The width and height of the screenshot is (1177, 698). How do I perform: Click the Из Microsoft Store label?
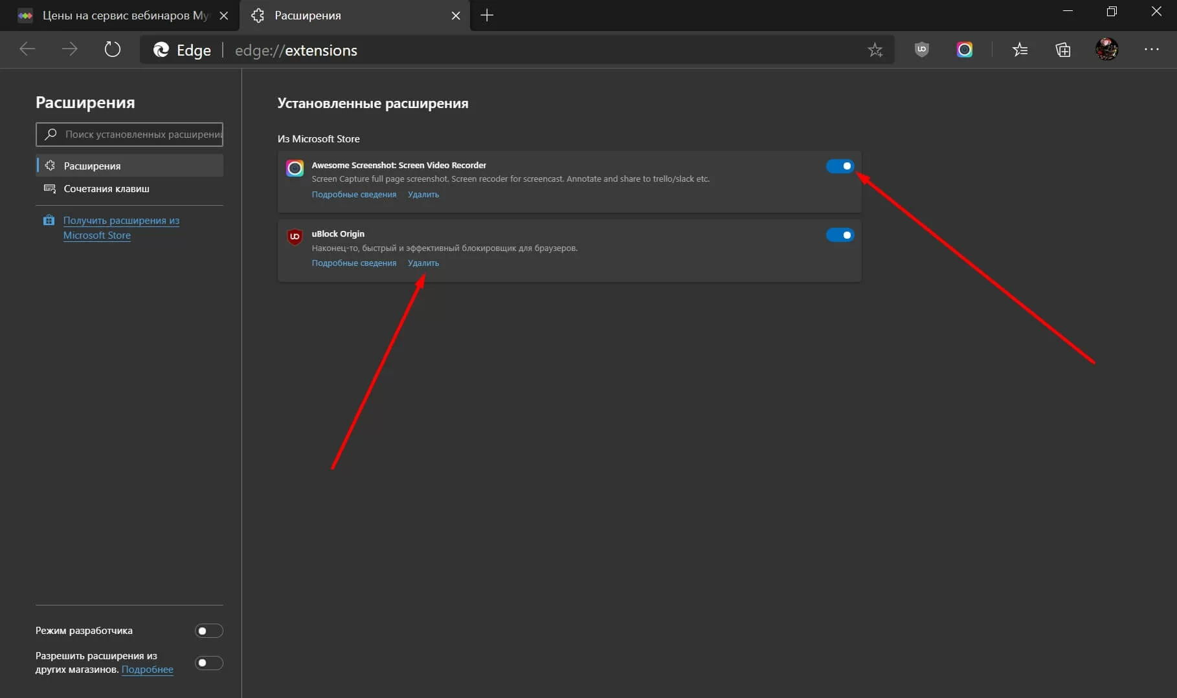click(319, 139)
